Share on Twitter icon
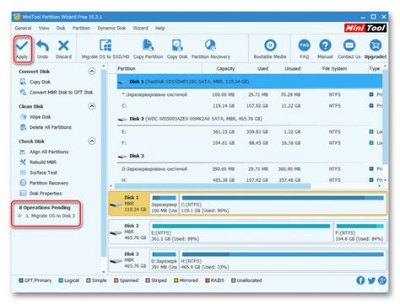The height and width of the screenshot is (304, 400). tap(371, 280)
